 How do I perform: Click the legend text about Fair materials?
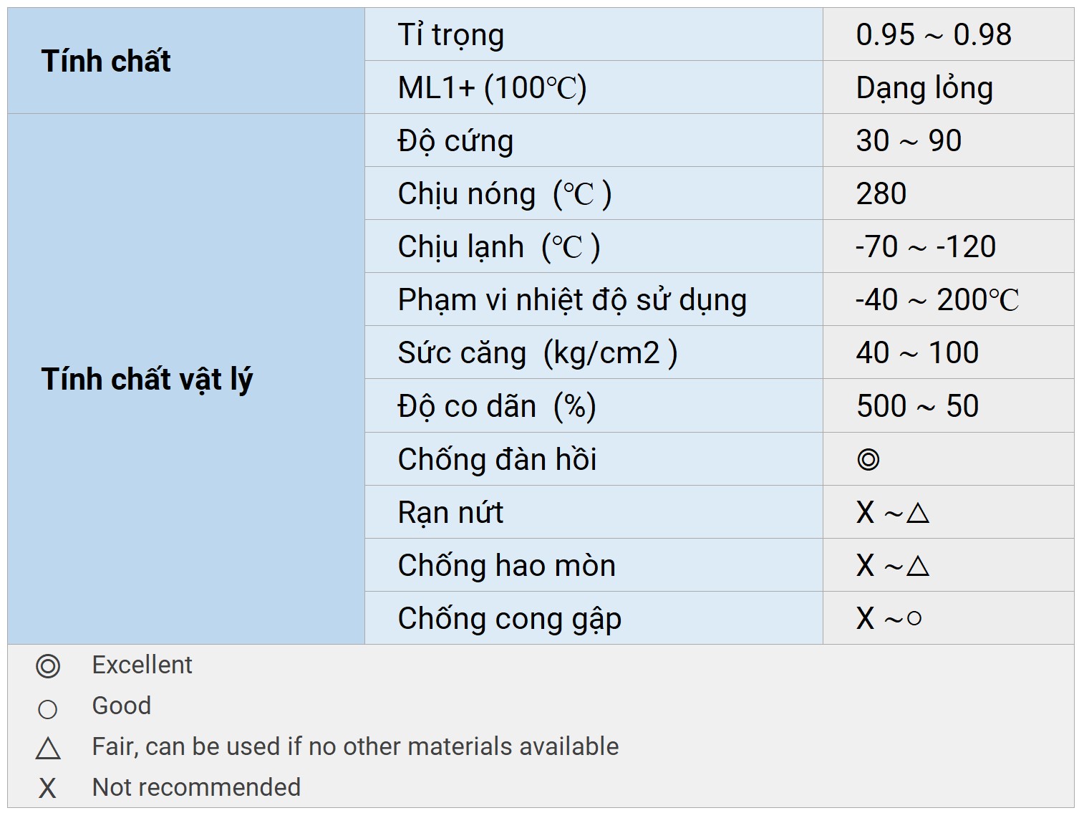coord(355,746)
